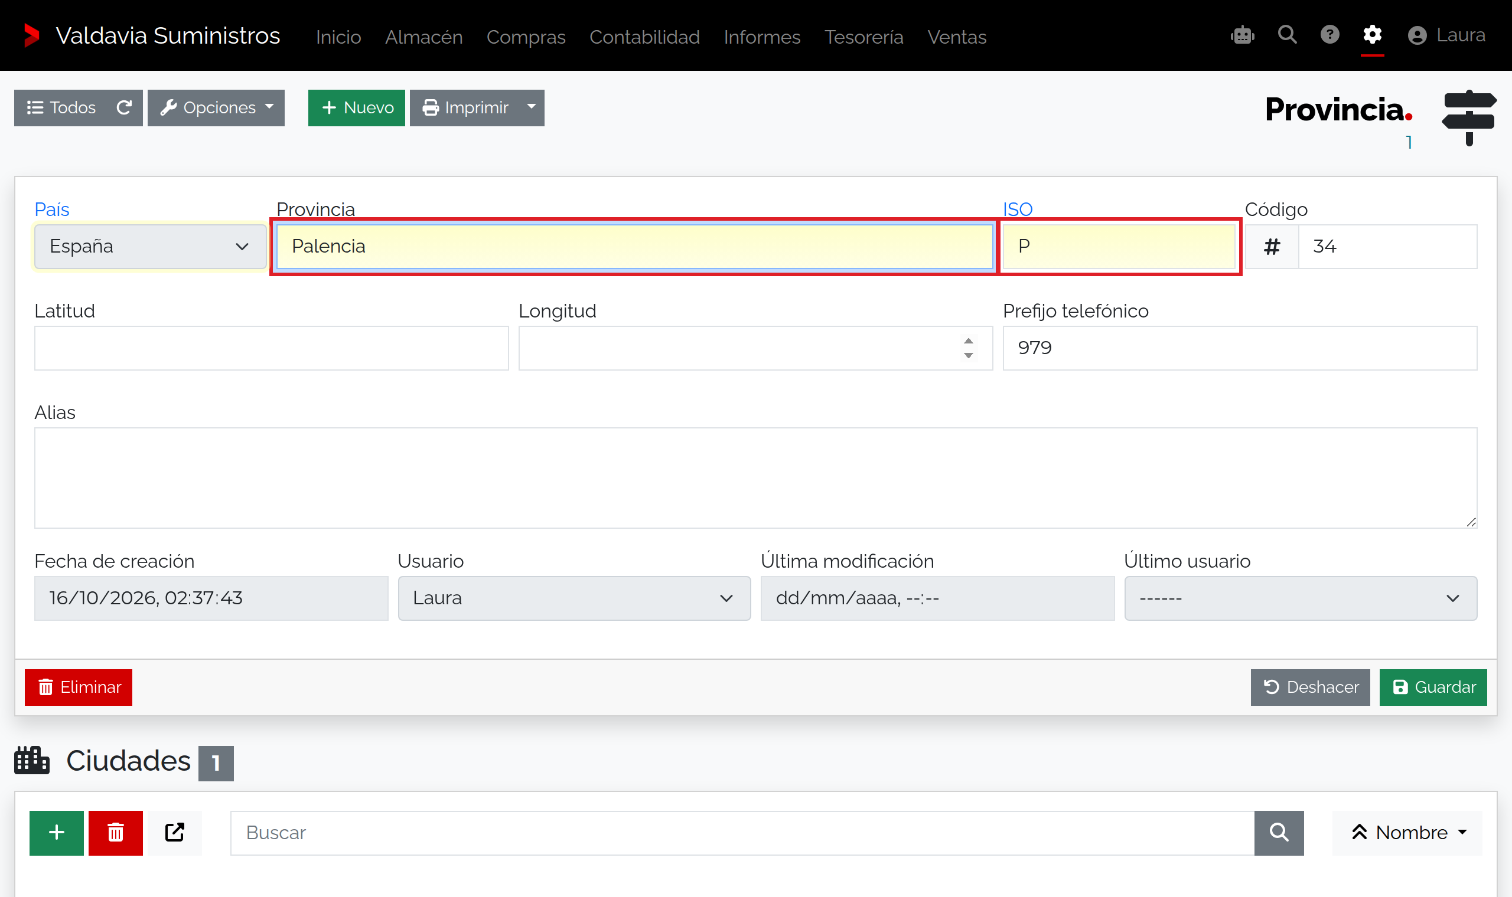The width and height of the screenshot is (1512, 897).
Task: Click the Longitud spinner arrows
Action: (x=968, y=348)
